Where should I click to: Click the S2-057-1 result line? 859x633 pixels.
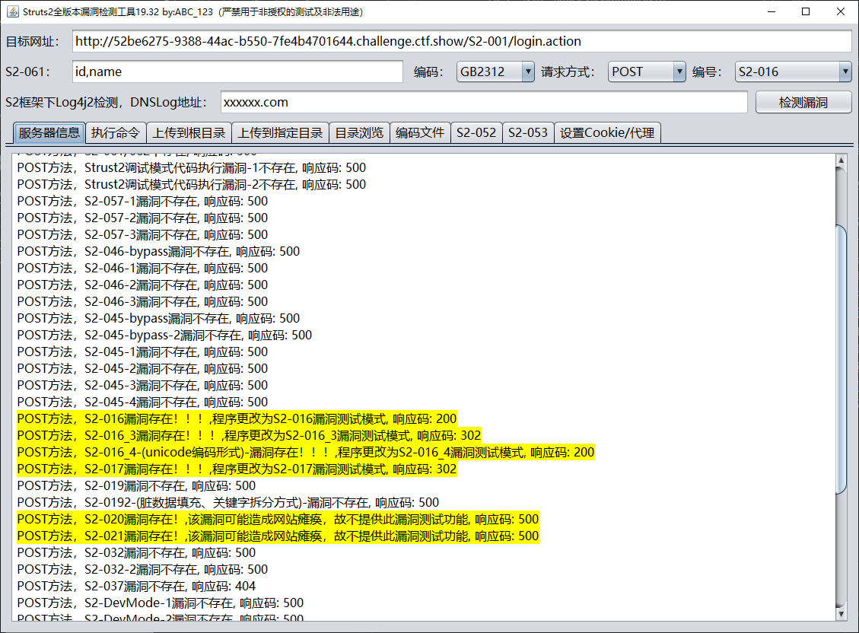click(x=142, y=202)
